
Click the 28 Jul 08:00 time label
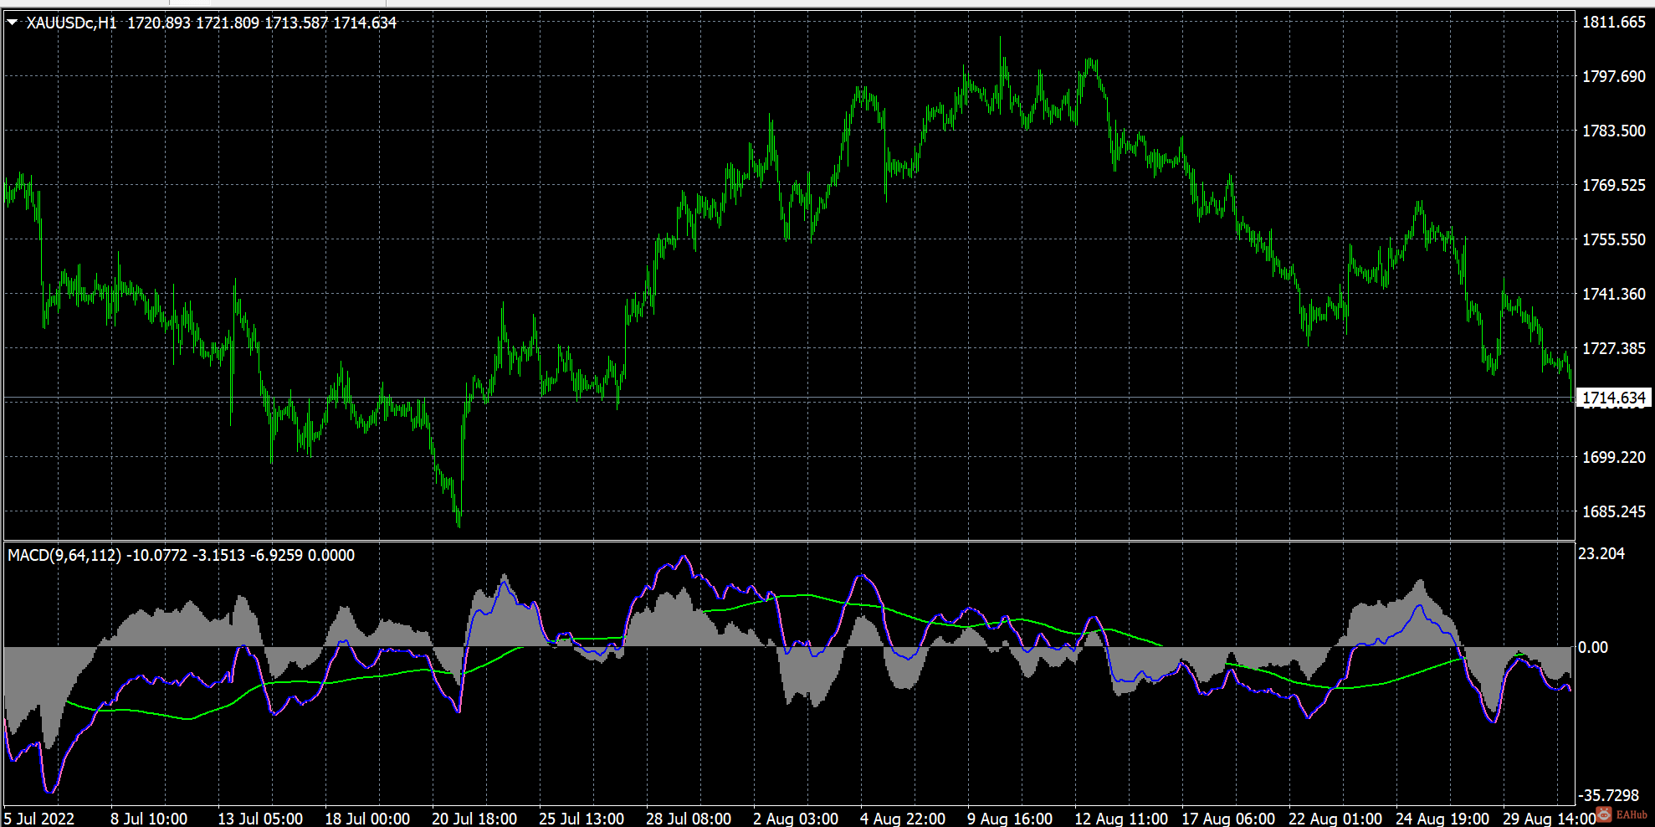point(689,818)
